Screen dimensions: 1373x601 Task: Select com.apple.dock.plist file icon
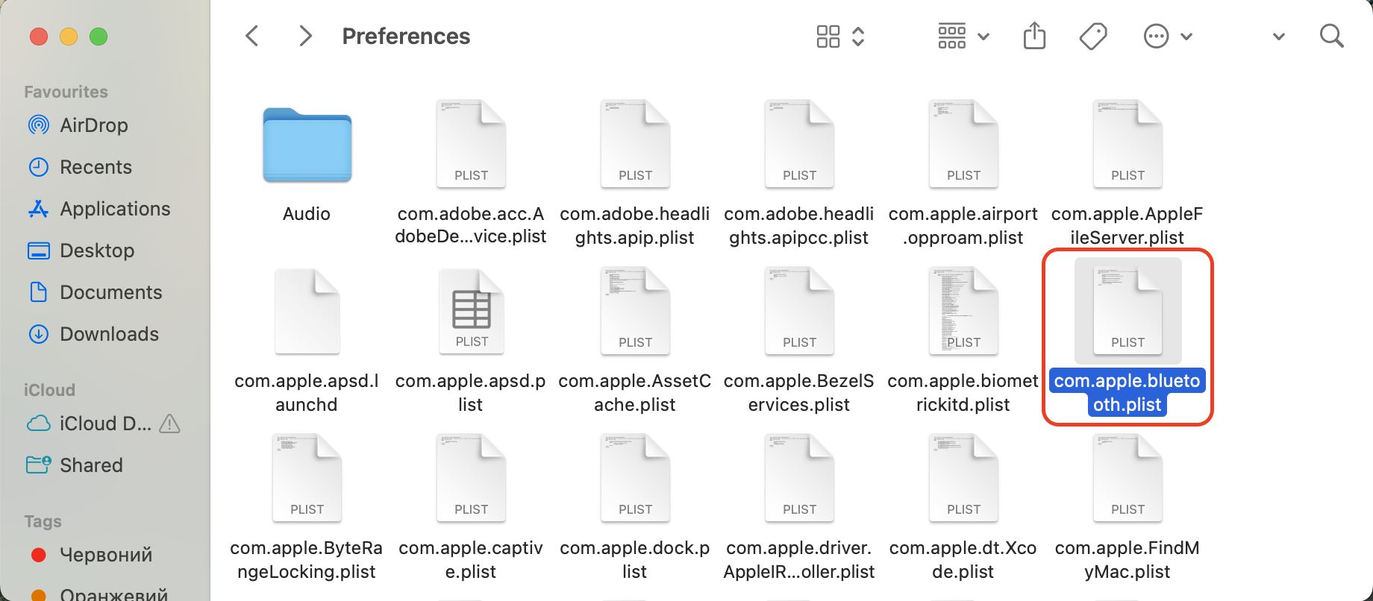635,477
